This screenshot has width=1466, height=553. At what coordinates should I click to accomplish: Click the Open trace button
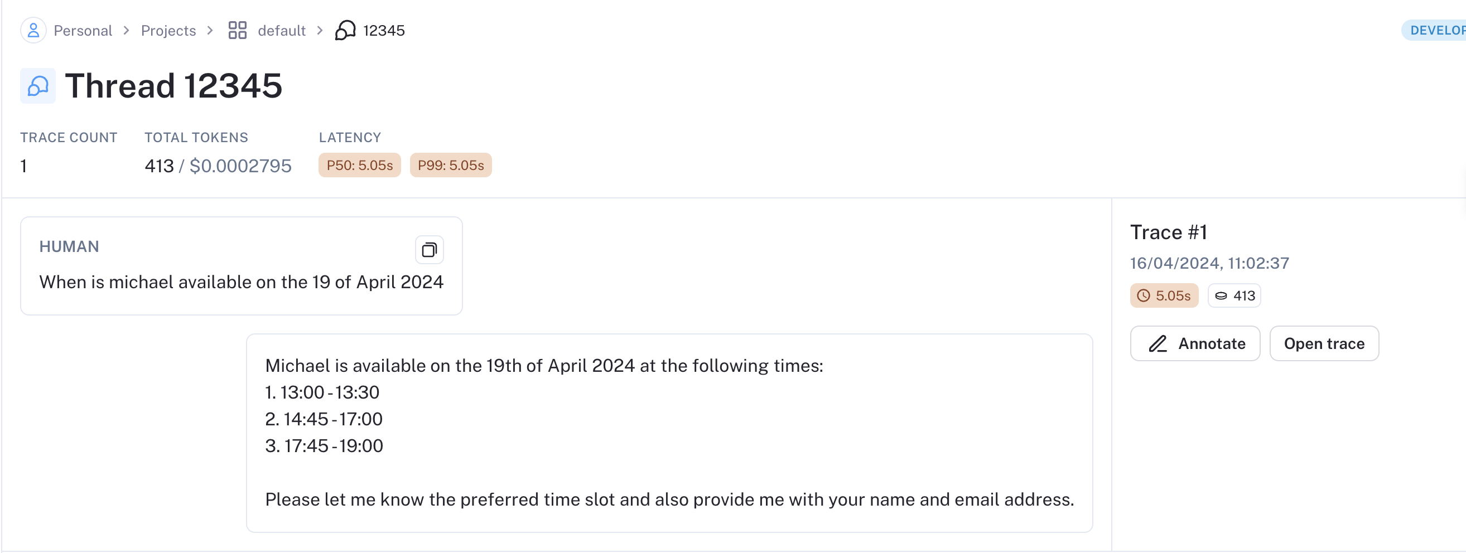1324,343
